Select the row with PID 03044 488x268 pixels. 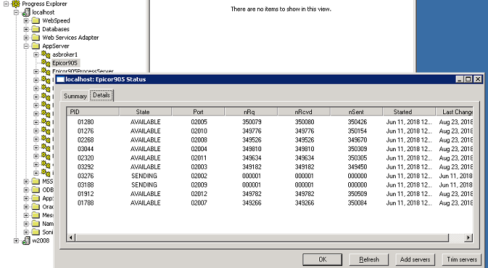coord(270,149)
